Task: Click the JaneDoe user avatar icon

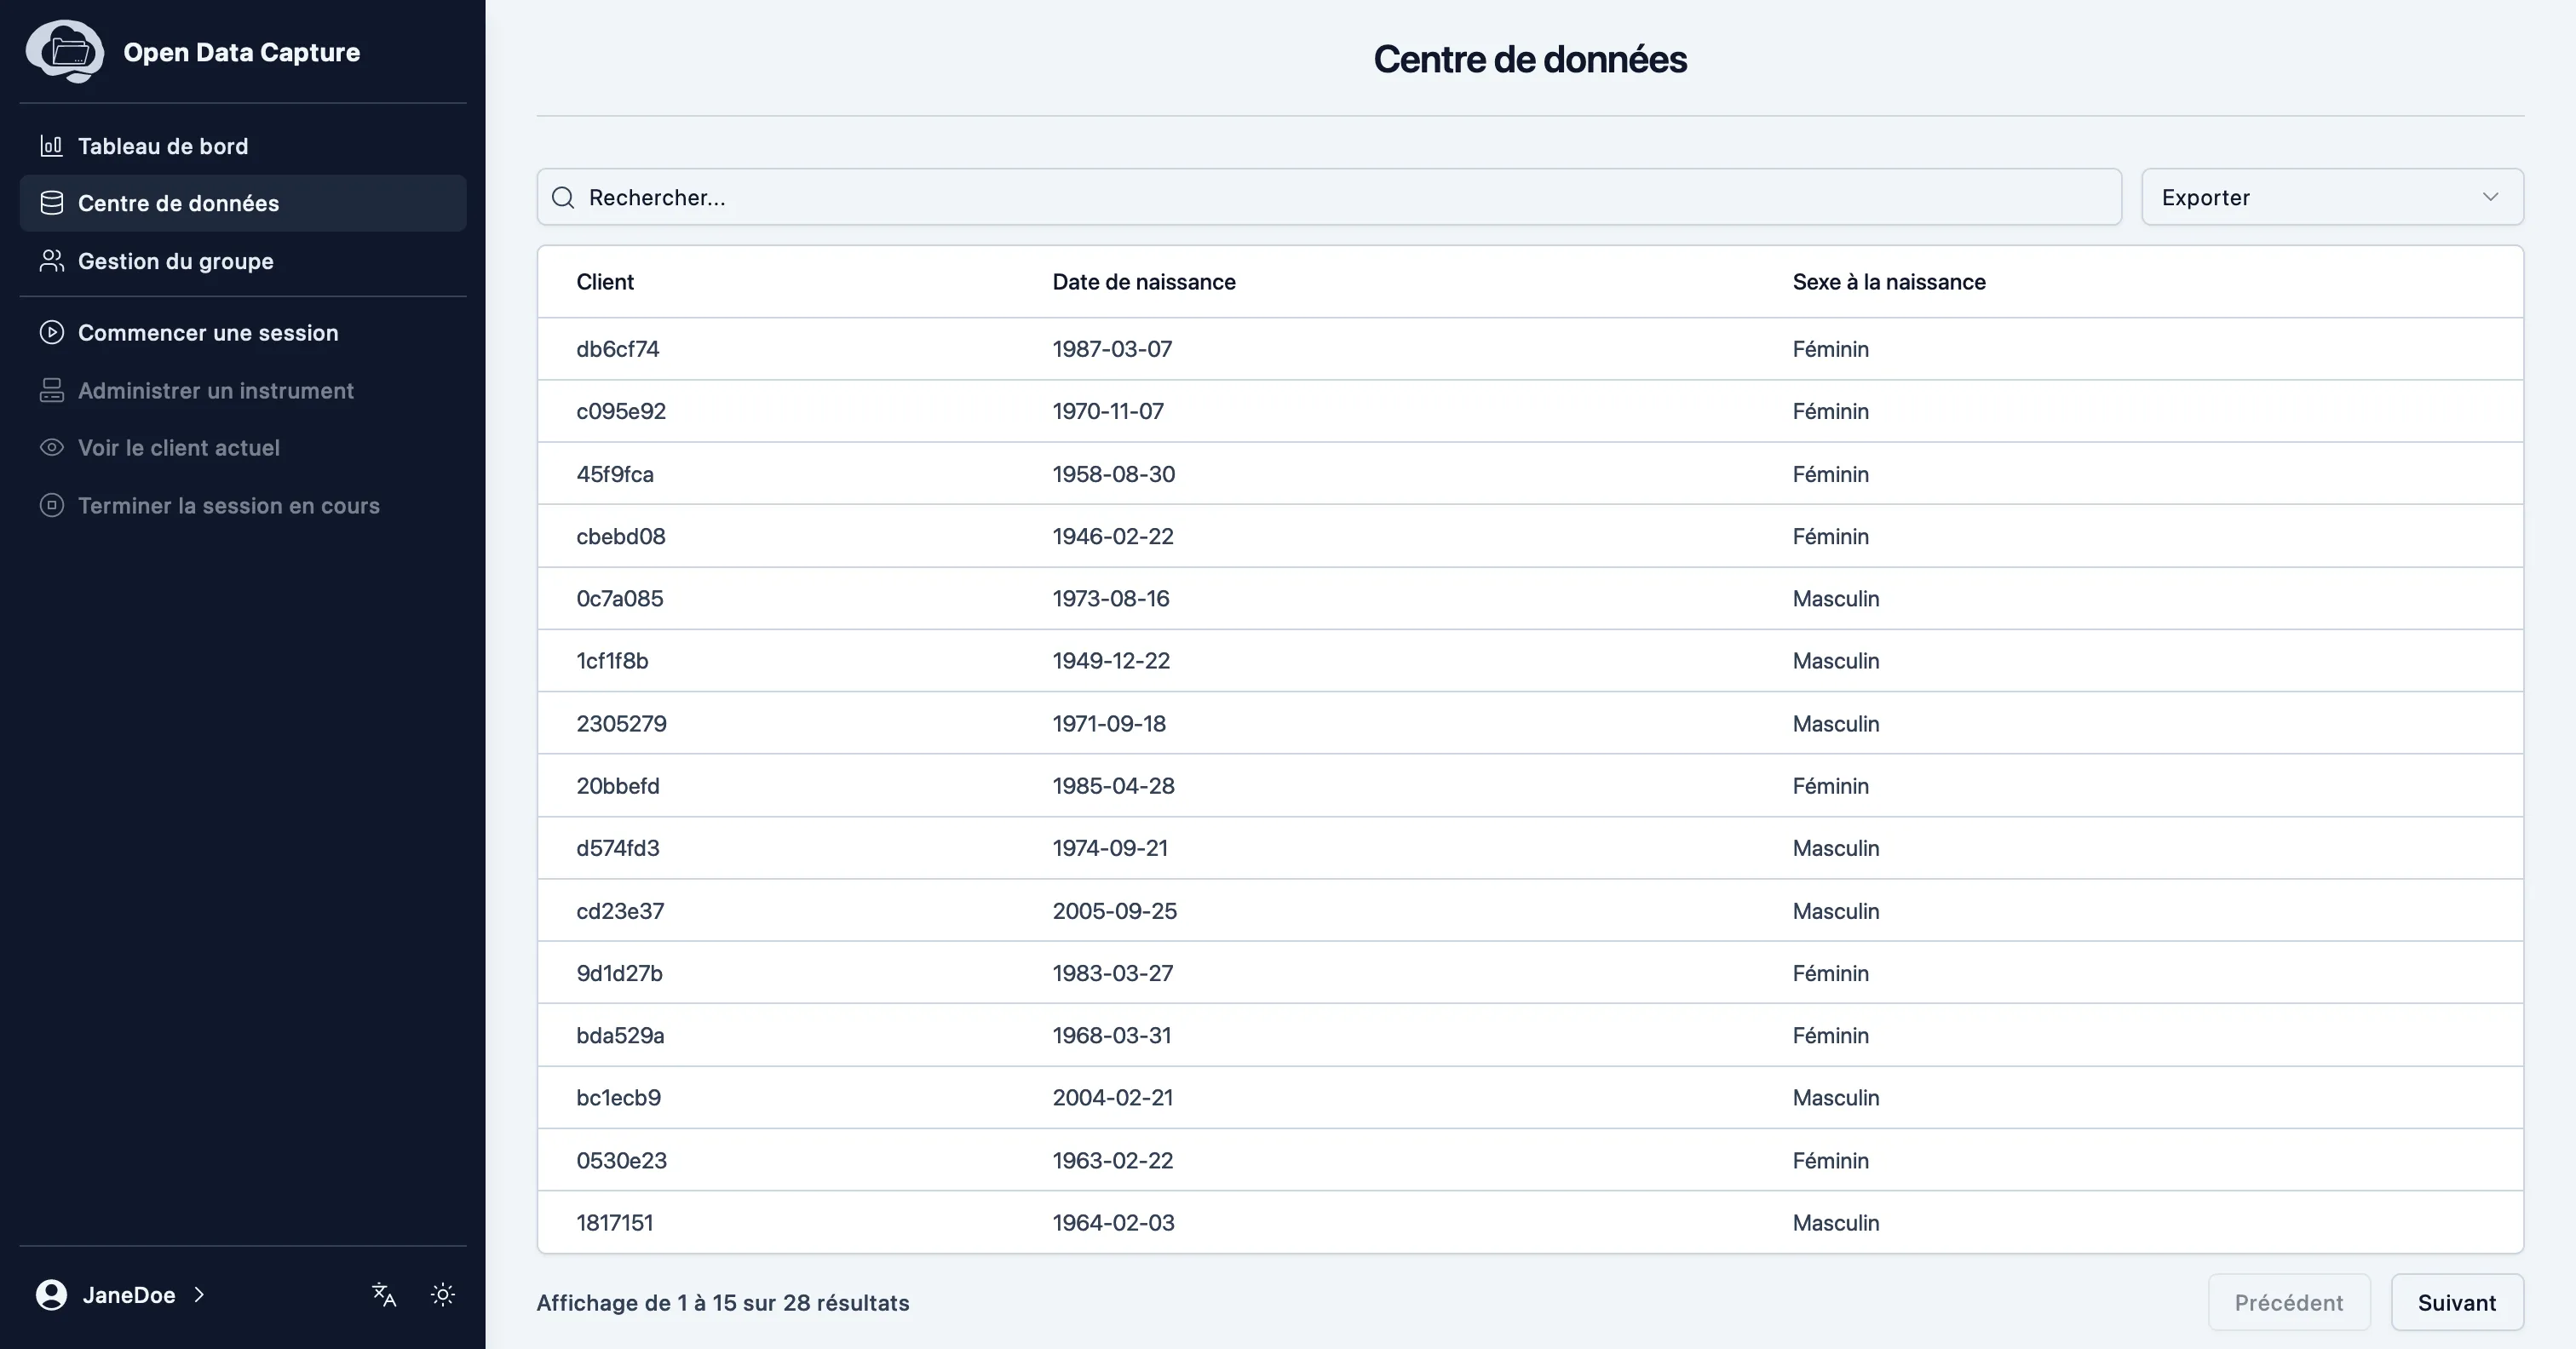Action: 51,1294
